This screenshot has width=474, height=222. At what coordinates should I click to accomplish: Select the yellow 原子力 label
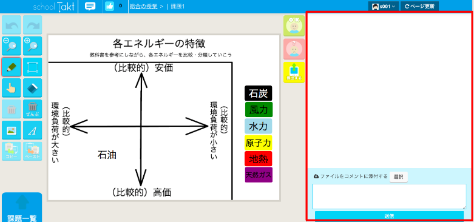click(258, 143)
